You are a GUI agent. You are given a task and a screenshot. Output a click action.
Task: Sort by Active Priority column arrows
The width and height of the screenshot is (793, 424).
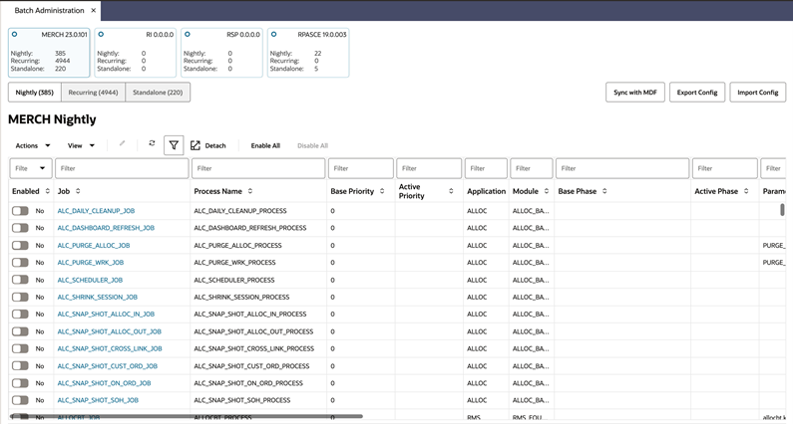[x=451, y=191]
